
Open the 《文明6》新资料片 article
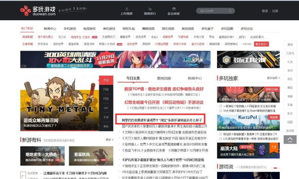164,132
